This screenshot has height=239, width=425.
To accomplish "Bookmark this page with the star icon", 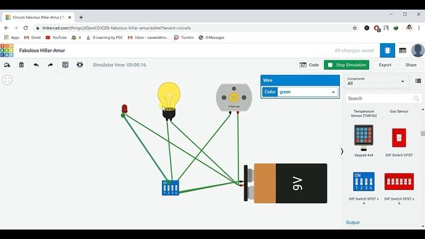I will click(x=355, y=28).
